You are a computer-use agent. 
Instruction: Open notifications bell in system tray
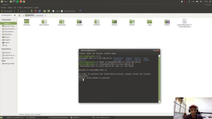click(x=182, y=2)
